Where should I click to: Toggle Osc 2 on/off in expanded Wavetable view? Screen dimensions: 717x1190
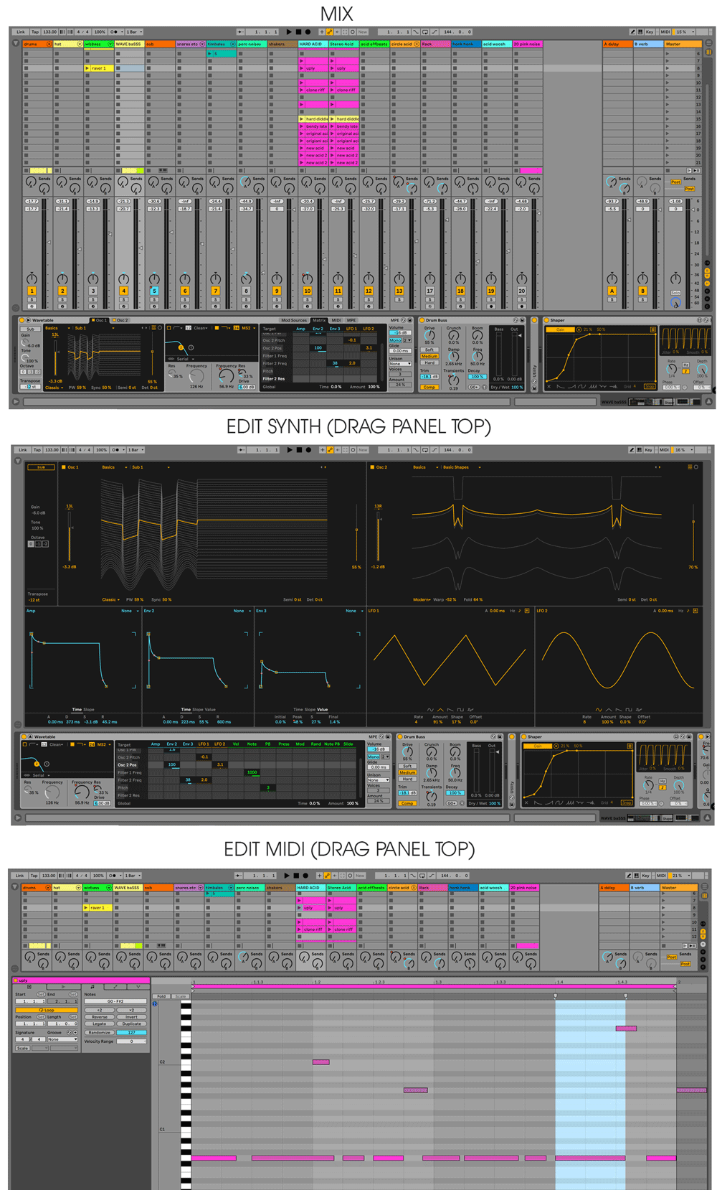pos(373,467)
